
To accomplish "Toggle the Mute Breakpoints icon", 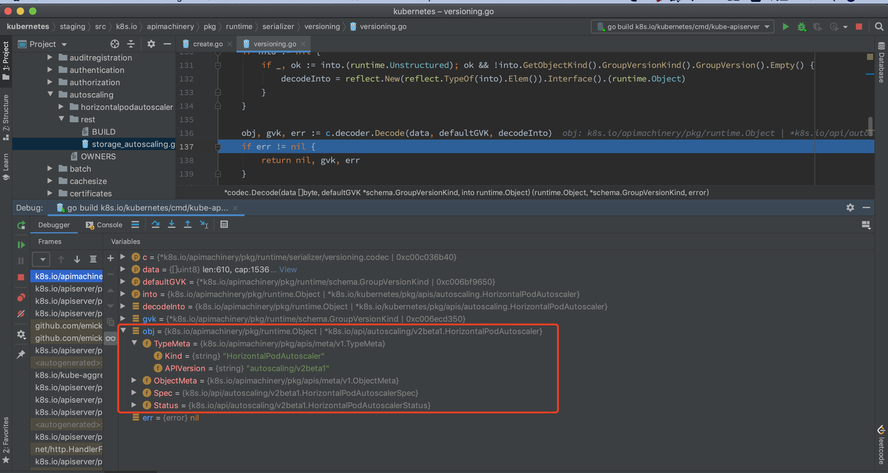I will [21, 314].
